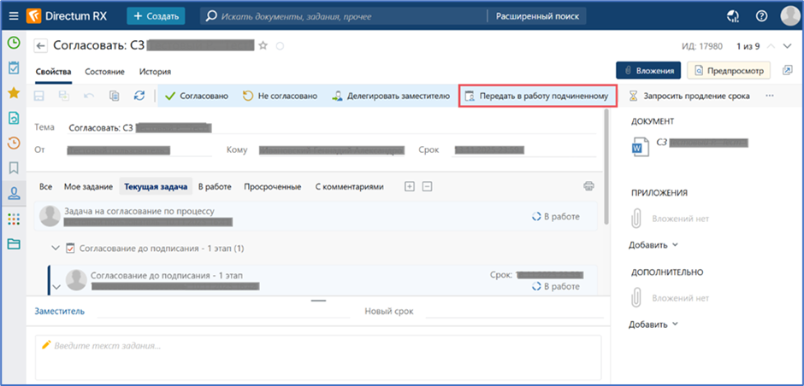Switch to the История tab
This screenshot has width=804, height=386.
click(156, 72)
